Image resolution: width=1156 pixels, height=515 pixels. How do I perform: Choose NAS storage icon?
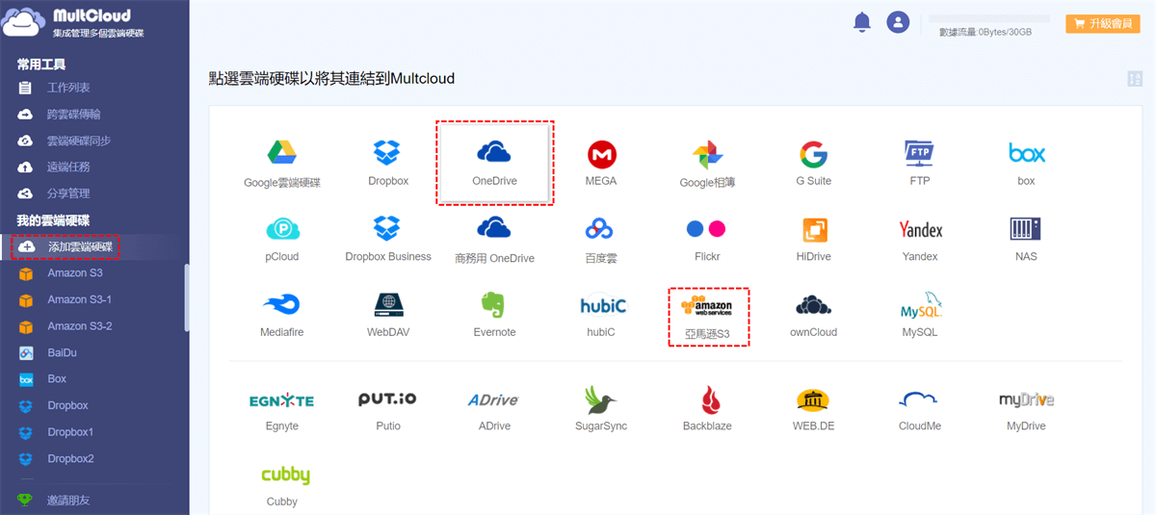pos(1026,229)
